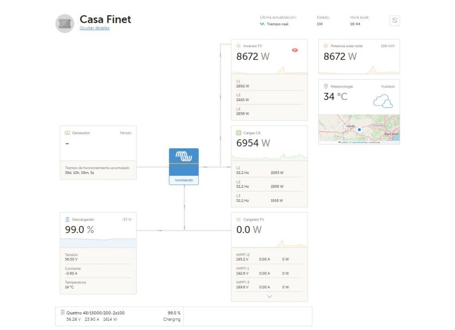This screenshot has height=330, width=455.
Task: Expand more MPPT rows with chevron
Action: 269,296
